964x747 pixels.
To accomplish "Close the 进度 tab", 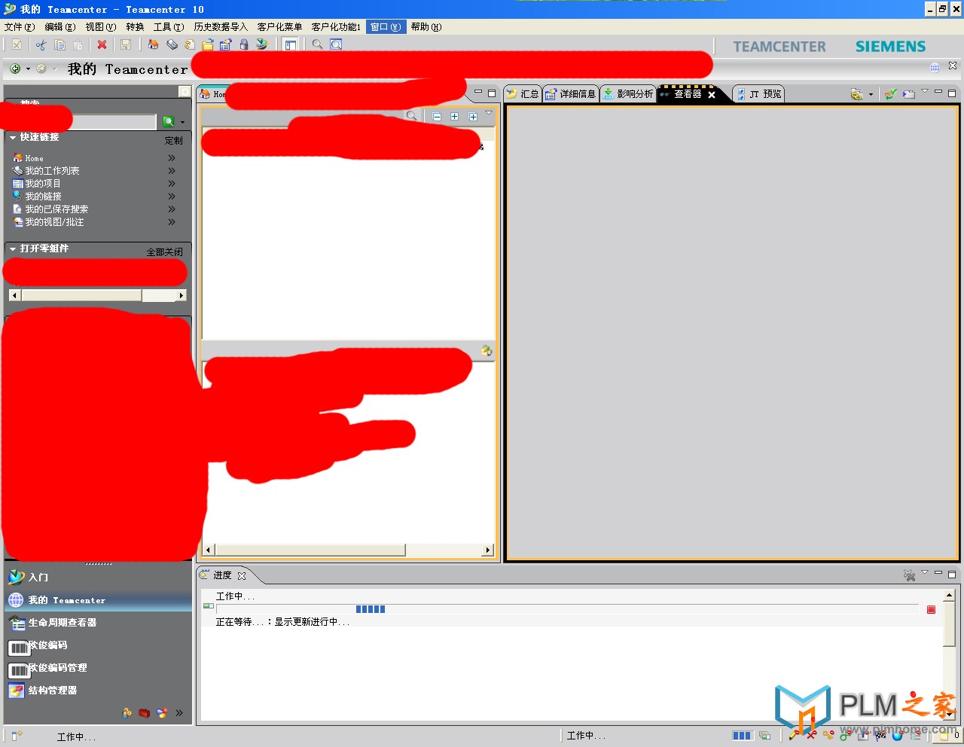I will click(242, 576).
